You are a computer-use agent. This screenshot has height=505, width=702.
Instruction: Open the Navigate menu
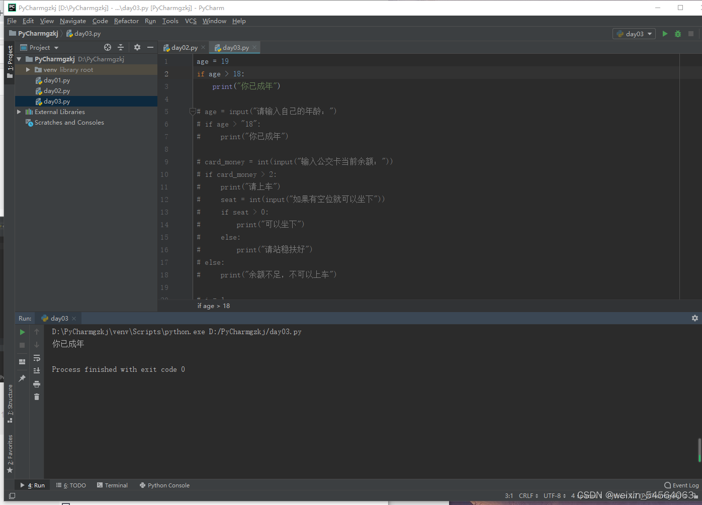tap(73, 21)
